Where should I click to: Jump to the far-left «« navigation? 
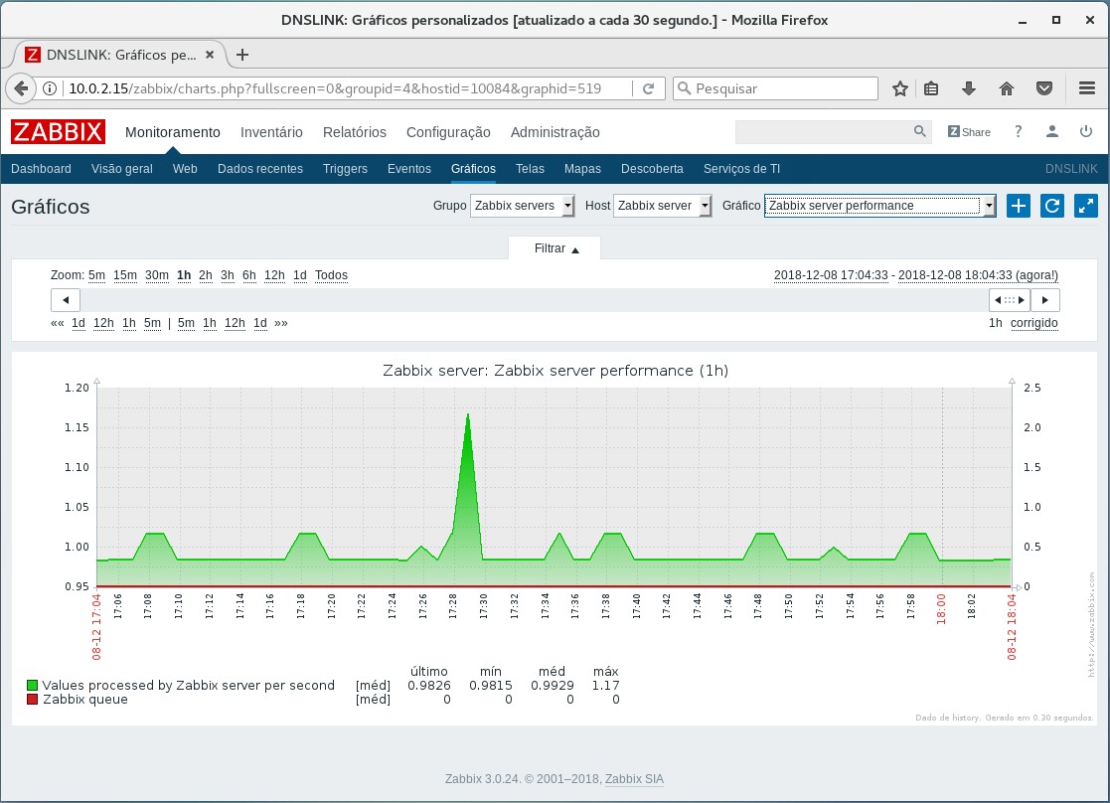pyautogui.click(x=58, y=323)
